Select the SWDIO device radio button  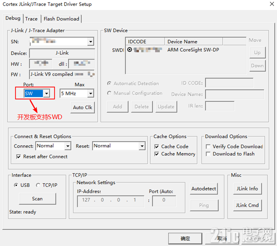130,50
